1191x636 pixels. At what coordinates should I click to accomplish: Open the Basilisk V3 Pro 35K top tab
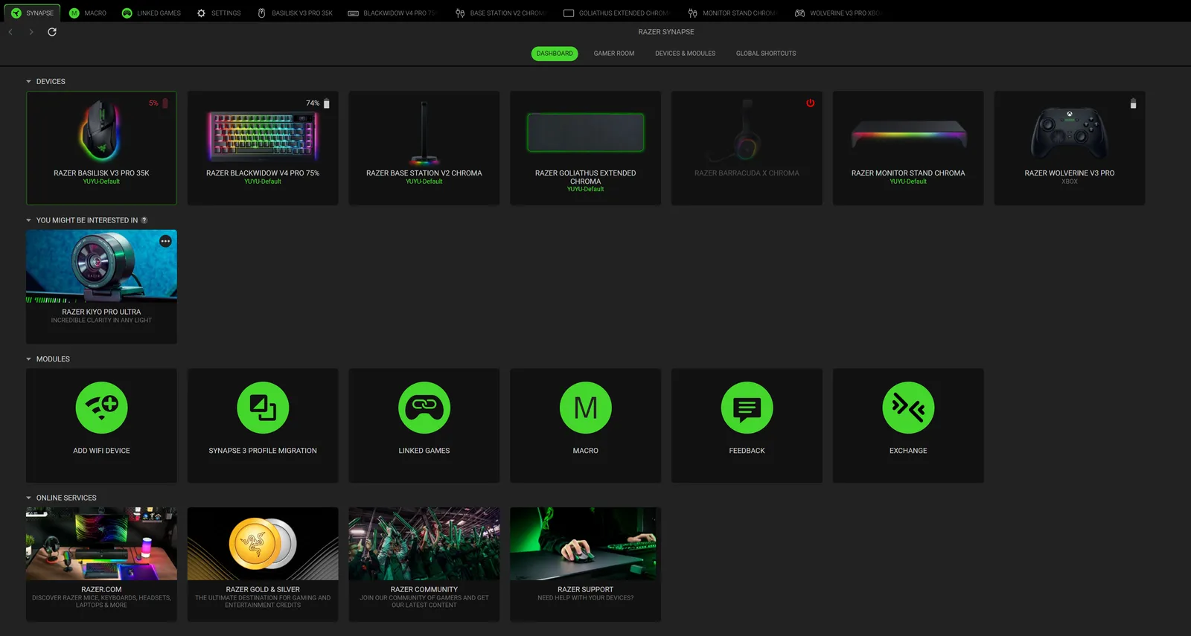(295, 13)
